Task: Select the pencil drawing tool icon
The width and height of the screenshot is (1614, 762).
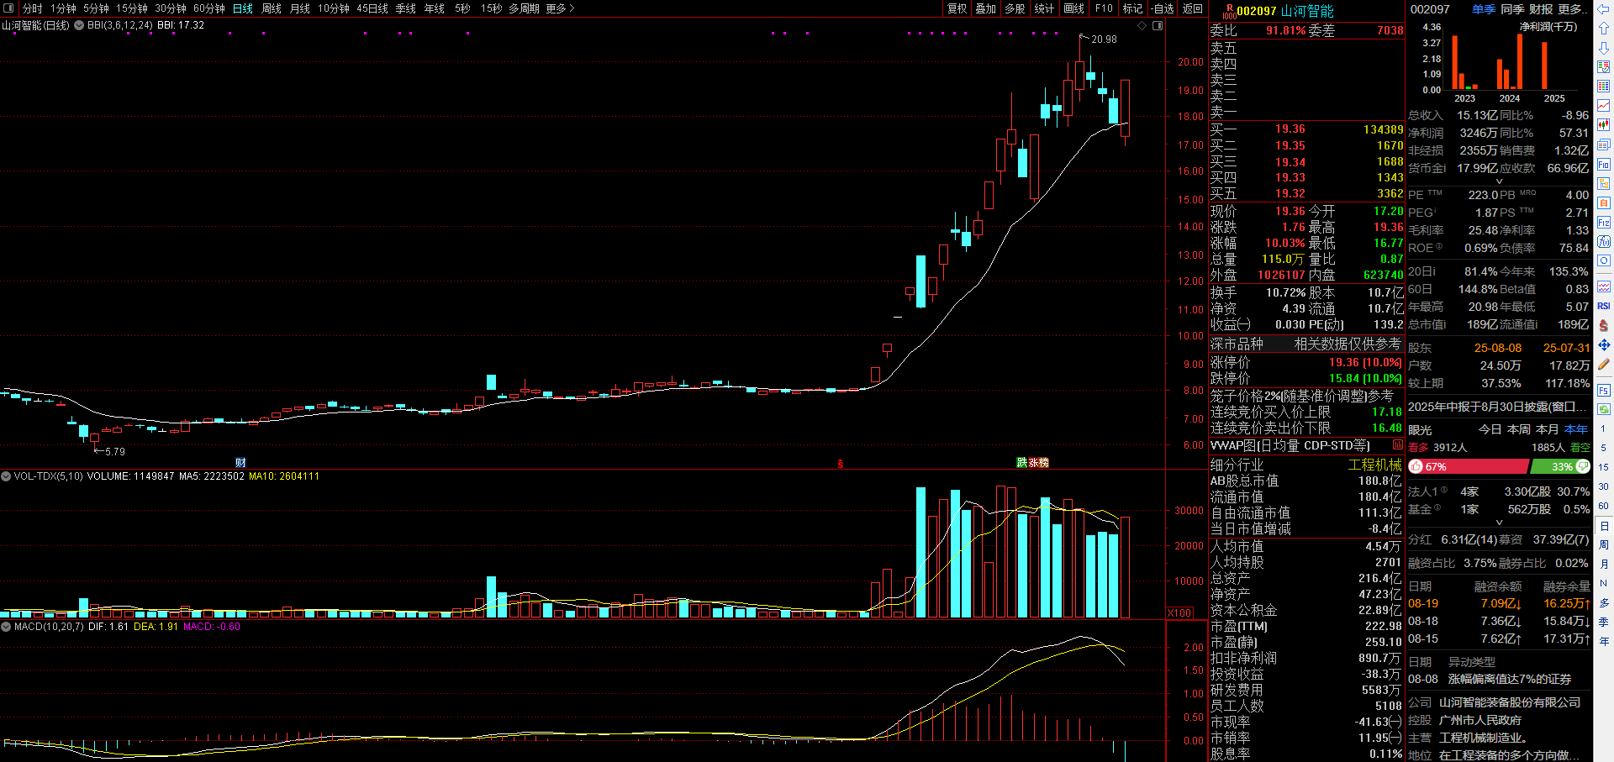Action: tap(1603, 364)
